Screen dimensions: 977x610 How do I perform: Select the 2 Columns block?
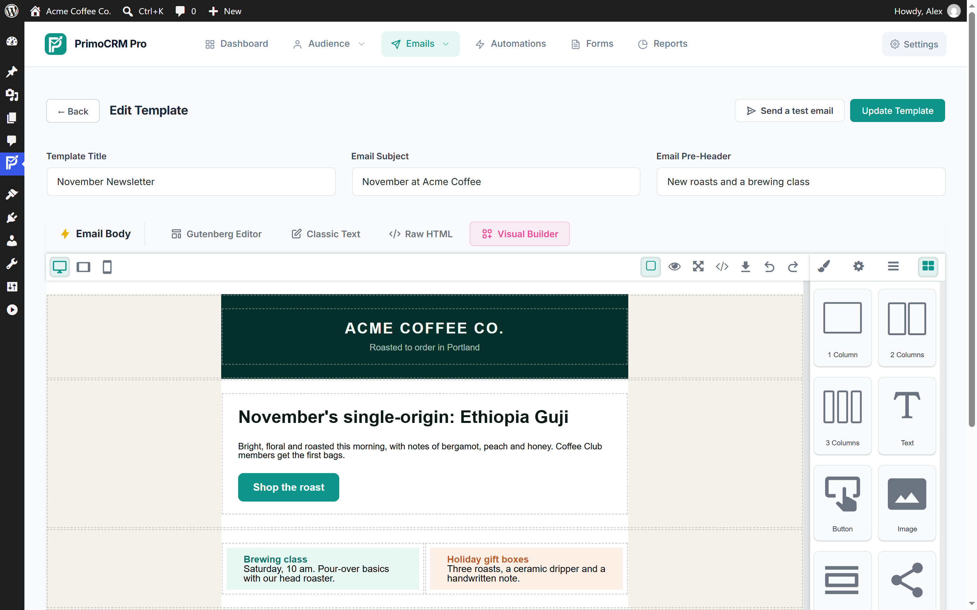[x=907, y=328]
